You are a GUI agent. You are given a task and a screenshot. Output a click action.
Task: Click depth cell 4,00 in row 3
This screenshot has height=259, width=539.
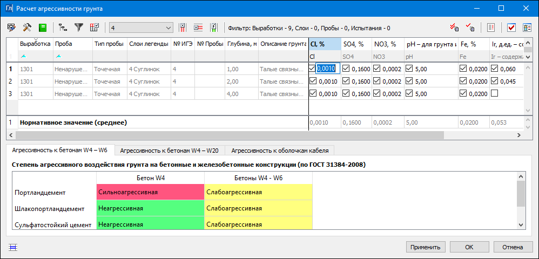[241, 94]
